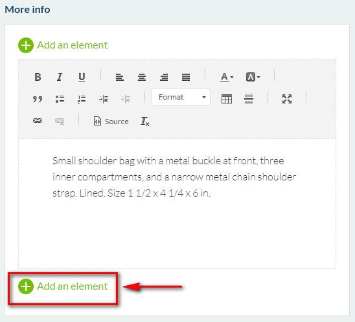
Task: Insert a table
Action: pyautogui.click(x=227, y=99)
